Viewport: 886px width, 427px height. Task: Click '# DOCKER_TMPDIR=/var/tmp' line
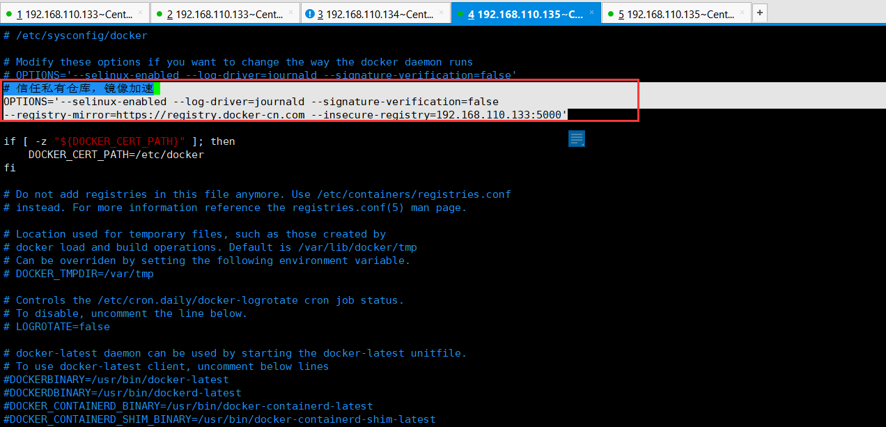click(78, 274)
